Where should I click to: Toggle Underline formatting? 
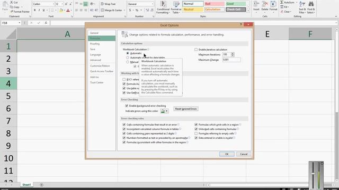click(x=43, y=11)
